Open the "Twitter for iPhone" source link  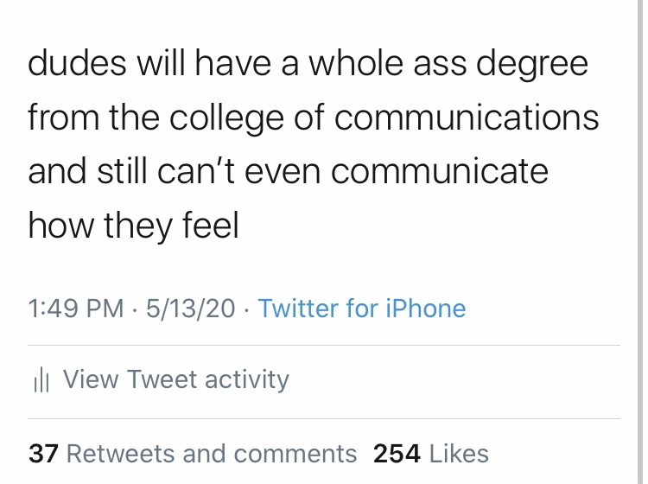[361, 309]
